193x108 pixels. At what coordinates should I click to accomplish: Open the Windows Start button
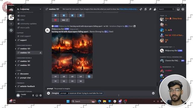click(x=68, y=101)
